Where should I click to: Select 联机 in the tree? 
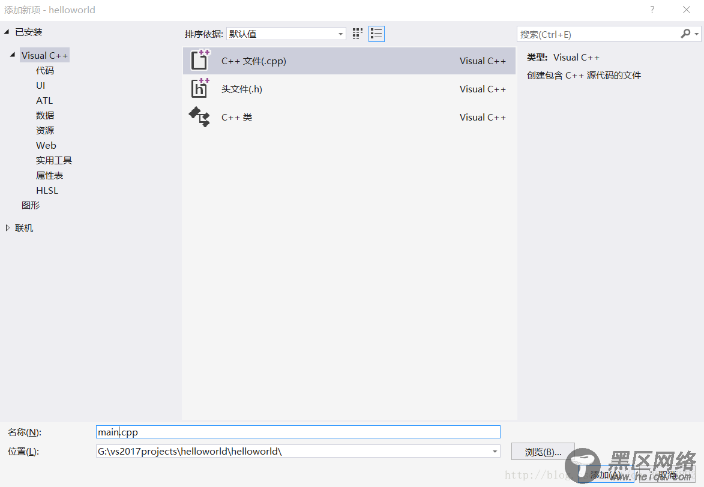coord(24,228)
